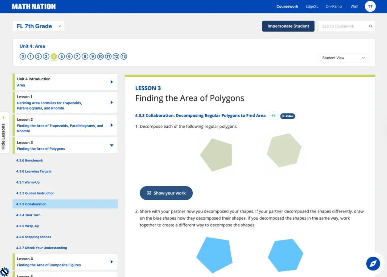
Task: Expand Lesson 1 in the sidebar
Action: (111, 102)
